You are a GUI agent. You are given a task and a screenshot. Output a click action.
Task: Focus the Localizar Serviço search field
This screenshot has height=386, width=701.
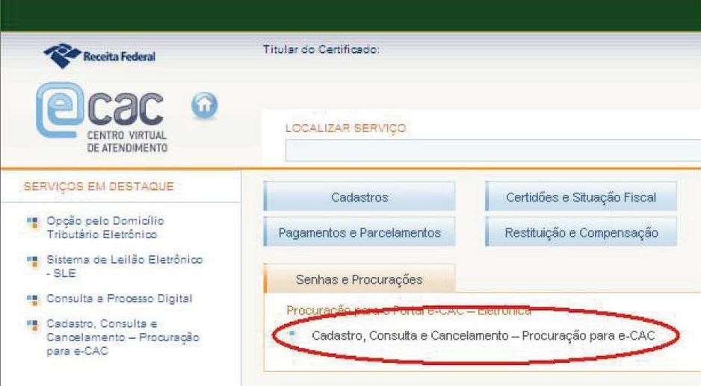pyautogui.click(x=492, y=150)
